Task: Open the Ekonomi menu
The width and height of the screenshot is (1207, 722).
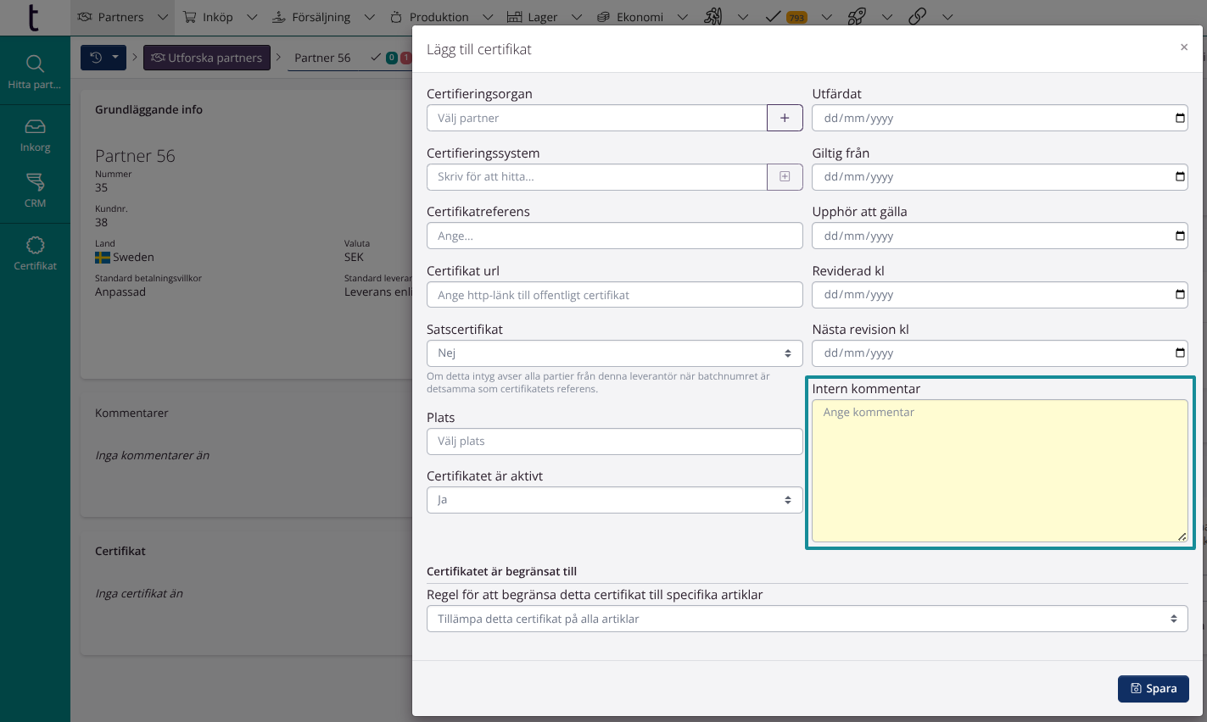Action: click(x=630, y=17)
